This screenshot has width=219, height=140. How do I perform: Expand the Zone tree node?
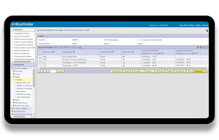14,74
